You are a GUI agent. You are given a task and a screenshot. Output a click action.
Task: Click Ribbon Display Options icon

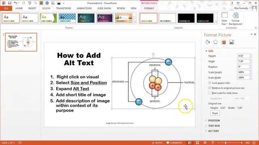pos(238,3)
